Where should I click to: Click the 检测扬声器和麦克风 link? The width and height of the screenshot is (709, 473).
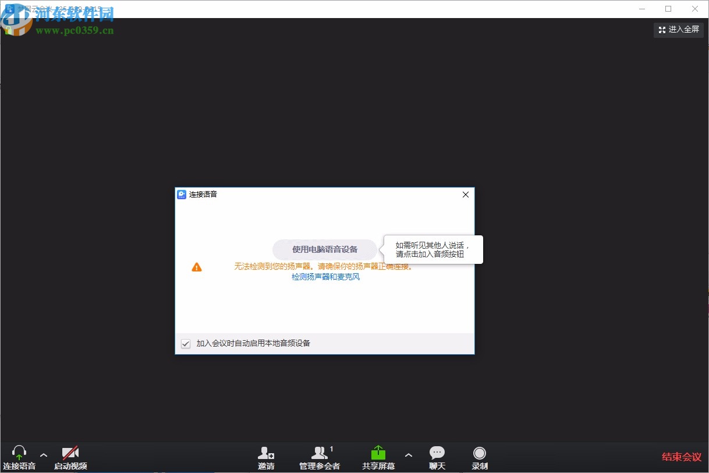click(325, 277)
